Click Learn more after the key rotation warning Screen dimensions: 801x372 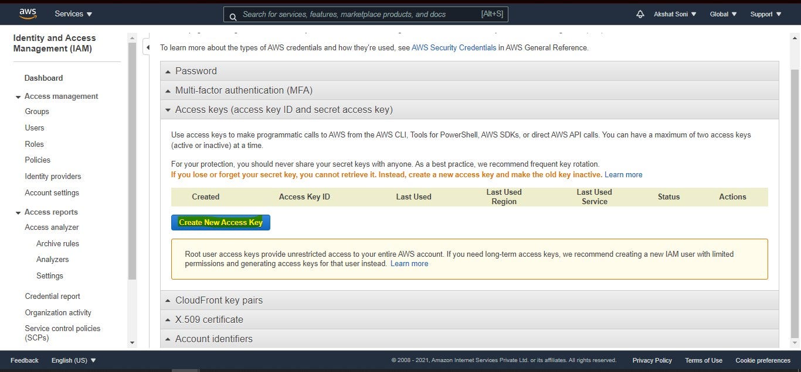[x=623, y=174]
